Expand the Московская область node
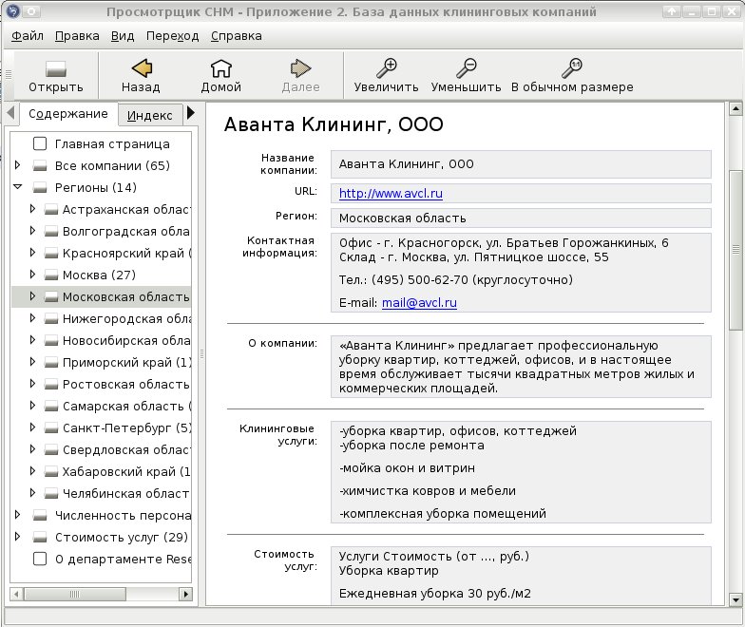 click(x=32, y=296)
